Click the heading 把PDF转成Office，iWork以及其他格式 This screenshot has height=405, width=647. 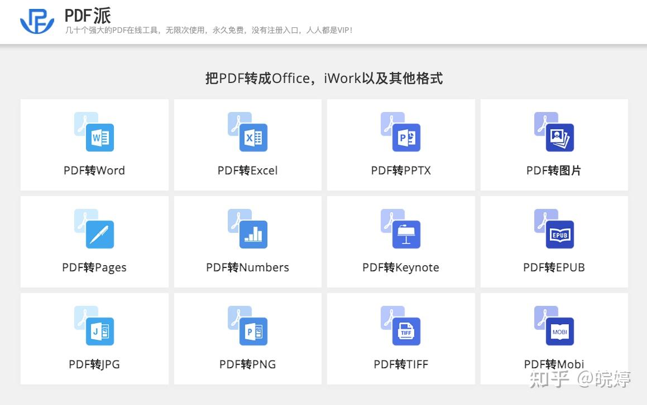(x=324, y=78)
